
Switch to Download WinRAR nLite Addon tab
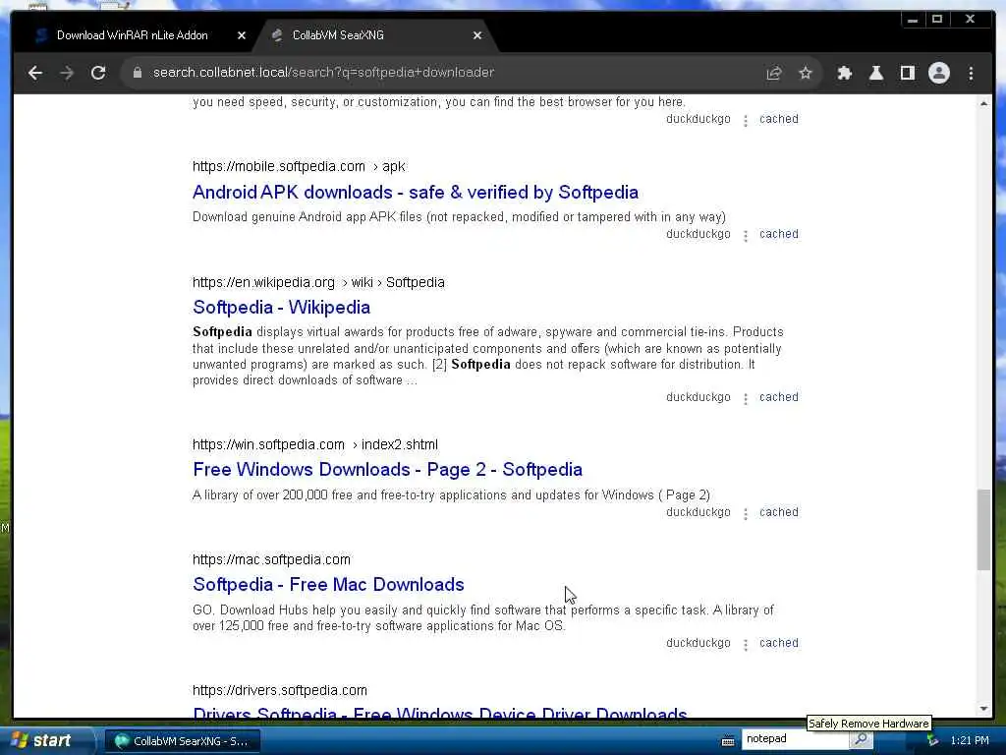tap(133, 35)
